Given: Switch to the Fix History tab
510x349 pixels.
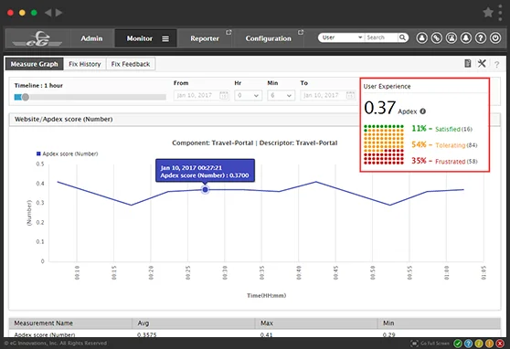Looking at the screenshot, I should point(85,64).
